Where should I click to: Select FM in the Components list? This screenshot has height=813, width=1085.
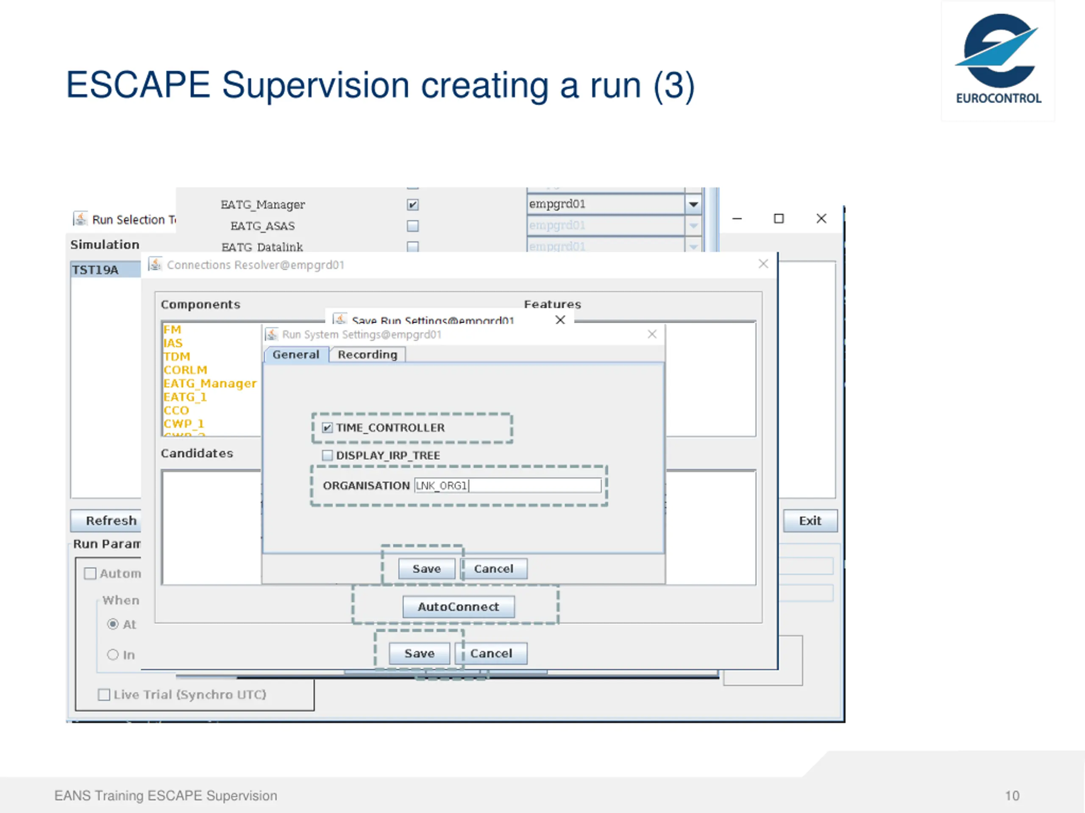(172, 329)
